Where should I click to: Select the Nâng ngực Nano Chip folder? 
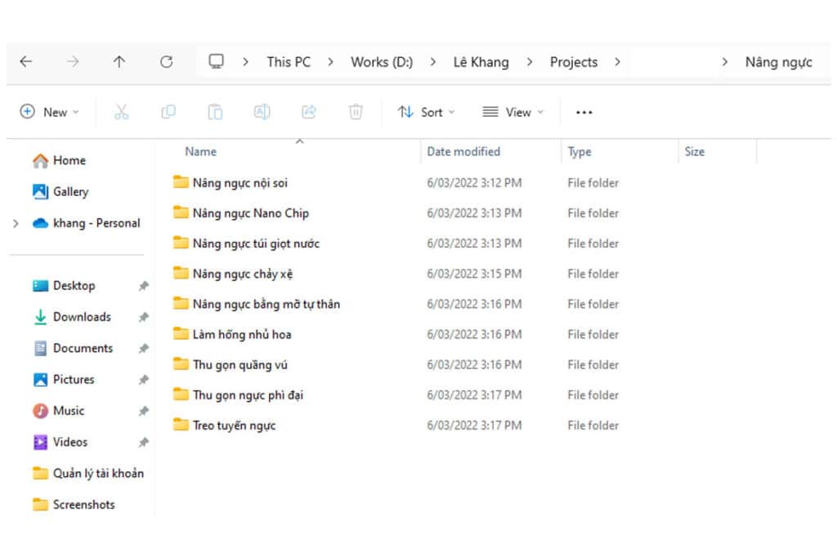point(250,213)
